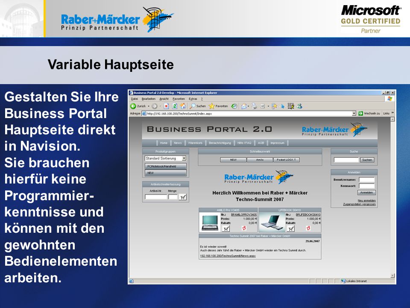This screenshot has width=410, height=308.
Task: Expand the Links toolbar chevron
Action: click(x=393, y=113)
